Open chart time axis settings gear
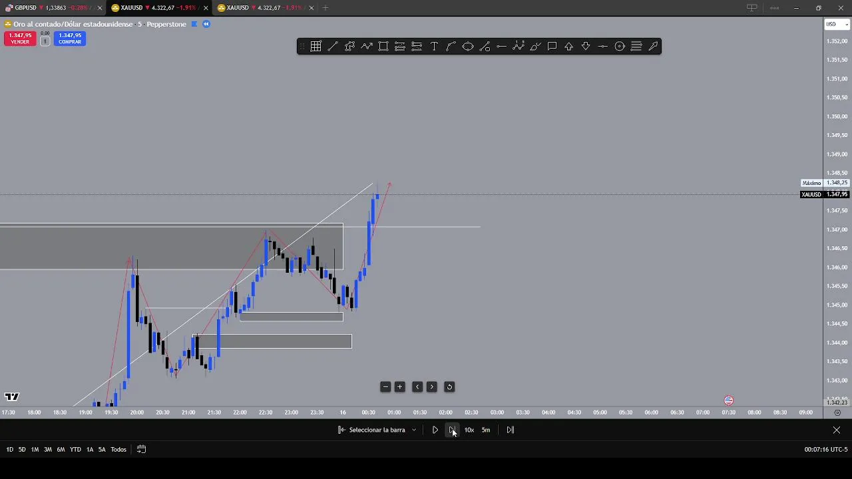 pos(837,412)
